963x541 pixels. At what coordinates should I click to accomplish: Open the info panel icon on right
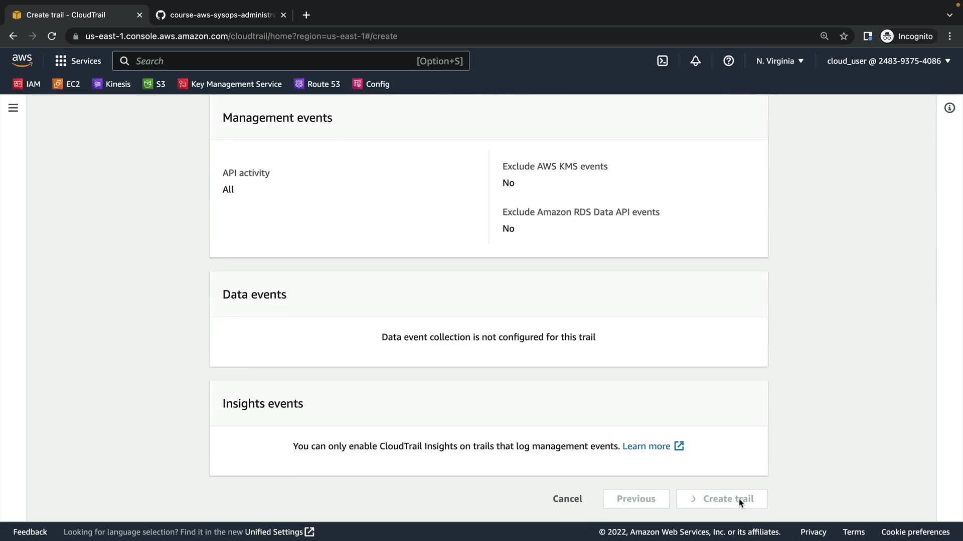[949, 108]
